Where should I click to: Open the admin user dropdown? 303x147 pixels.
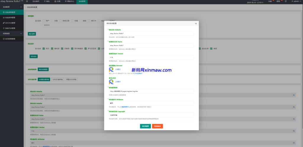click(295, 1)
